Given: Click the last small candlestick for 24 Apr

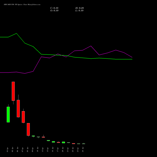Looking at the screenshot, I should pyautogui.click(x=84, y=144).
